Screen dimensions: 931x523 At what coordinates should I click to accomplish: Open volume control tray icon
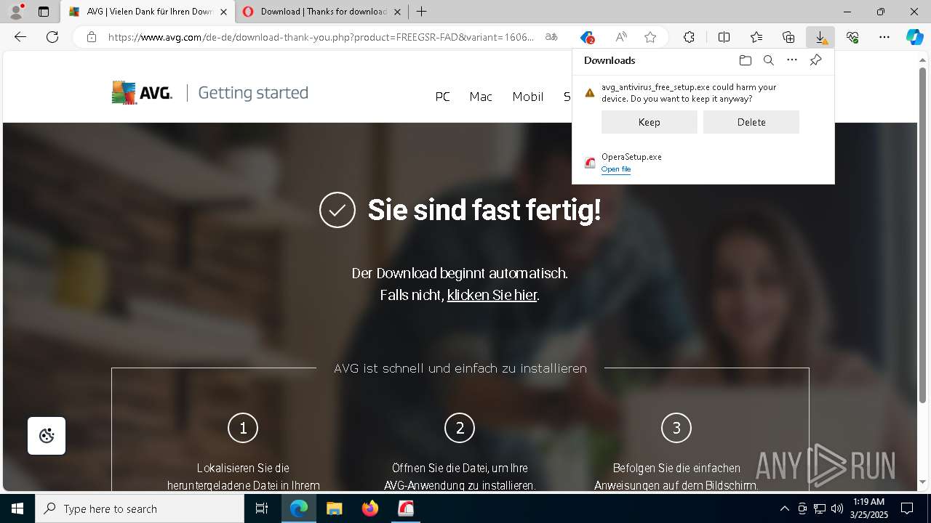click(x=836, y=508)
